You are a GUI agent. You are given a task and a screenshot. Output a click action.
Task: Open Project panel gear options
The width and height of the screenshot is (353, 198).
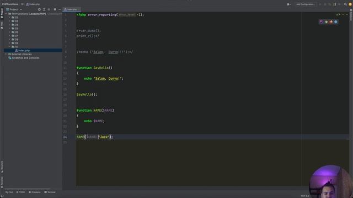pyautogui.click(x=55, y=9)
